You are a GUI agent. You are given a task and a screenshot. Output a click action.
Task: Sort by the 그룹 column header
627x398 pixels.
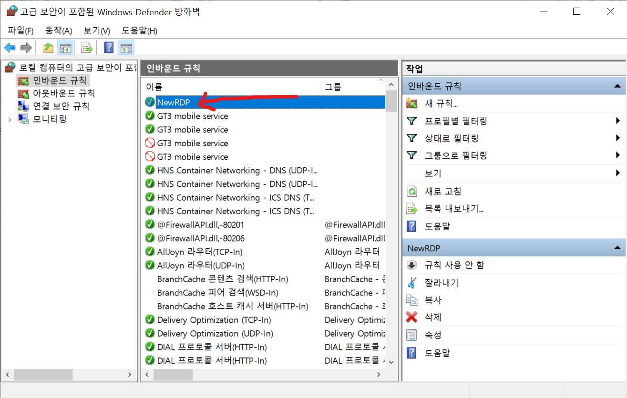[x=352, y=87]
